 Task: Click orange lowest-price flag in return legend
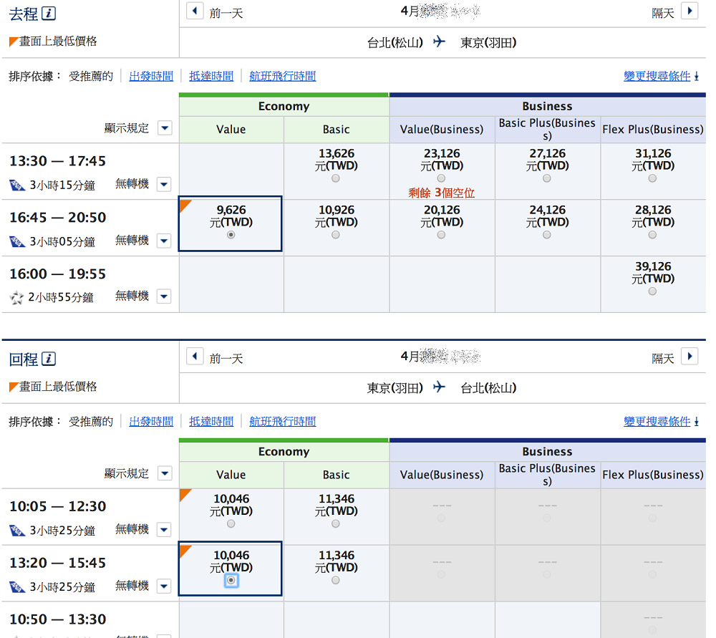pyautogui.click(x=14, y=387)
